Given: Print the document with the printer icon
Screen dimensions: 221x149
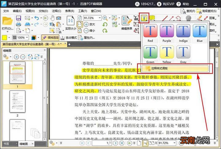Looking at the screenshot, I should pyautogui.click(x=18, y=24).
